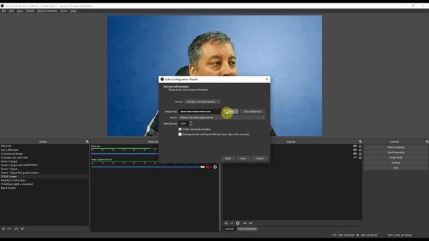Click Back in the wizard
429x241 pixels.
tap(228, 159)
